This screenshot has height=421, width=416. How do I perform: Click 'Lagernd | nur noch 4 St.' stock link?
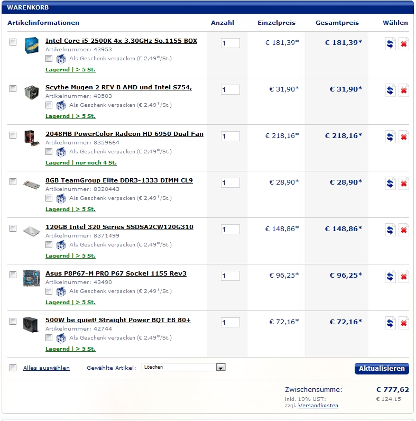(x=81, y=163)
